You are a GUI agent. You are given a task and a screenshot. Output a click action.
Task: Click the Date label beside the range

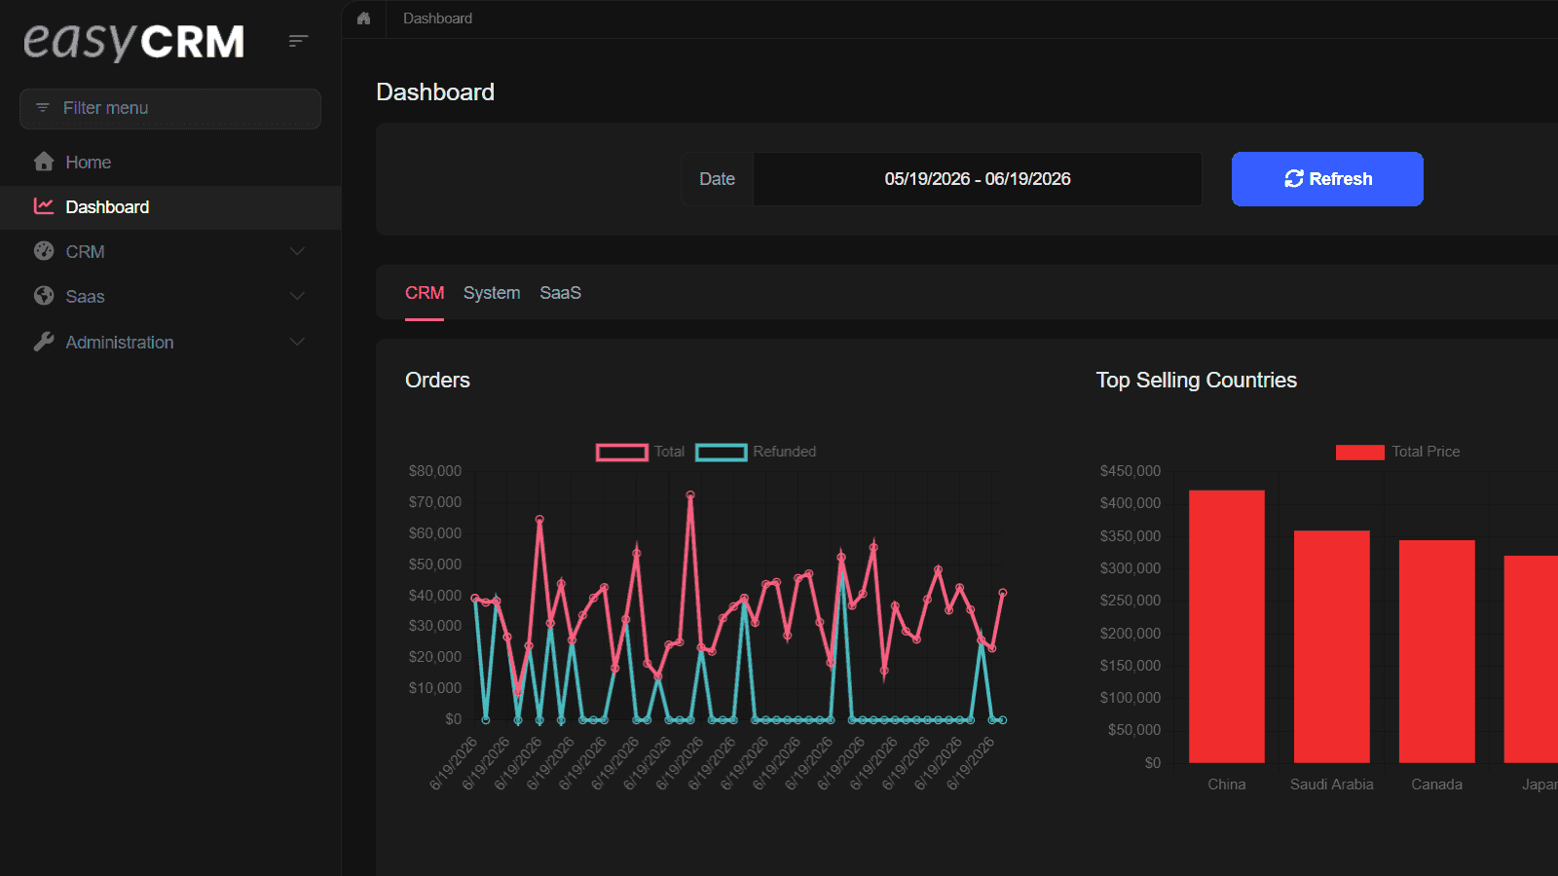pyautogui.click(x=717, y=179)
